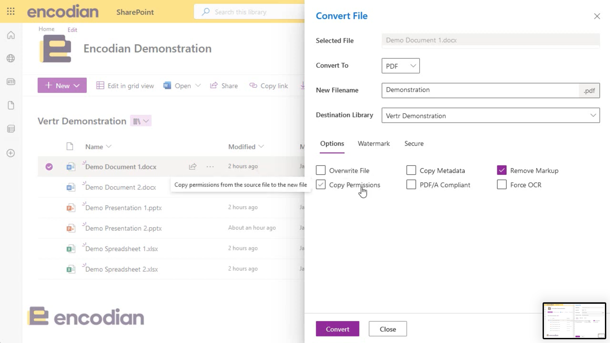Open Demo Document 2.docx file name

click(x=121, y=187)
